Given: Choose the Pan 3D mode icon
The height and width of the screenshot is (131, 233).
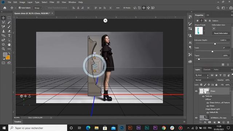Looking at the screenshot, I should coord(144,8).
